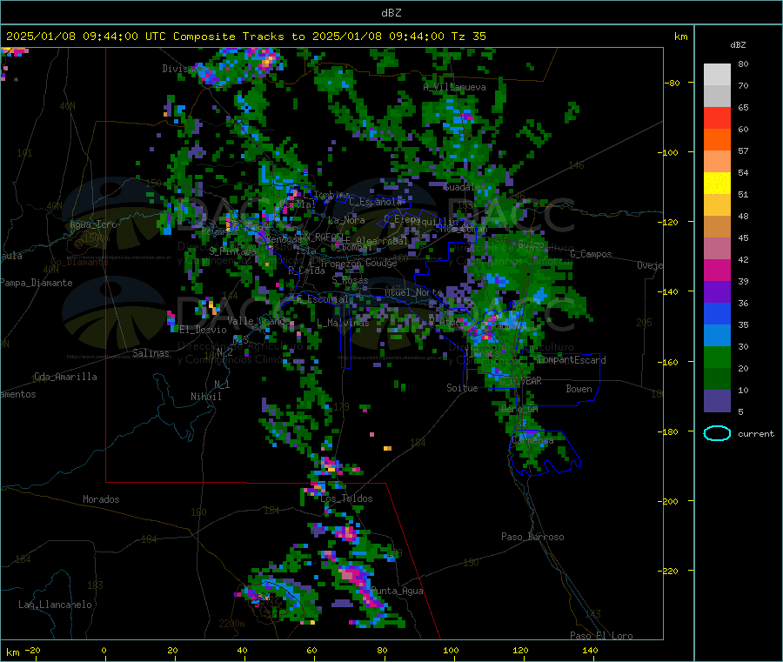This screenshot has height=662, width=783.
Task: Select the Guadales location label
Action: (464, 187)
